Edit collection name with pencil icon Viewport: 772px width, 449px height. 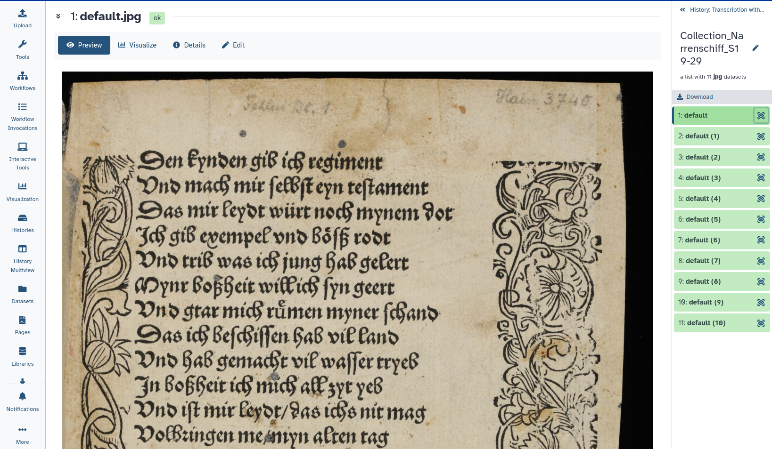tap(756, 48)
